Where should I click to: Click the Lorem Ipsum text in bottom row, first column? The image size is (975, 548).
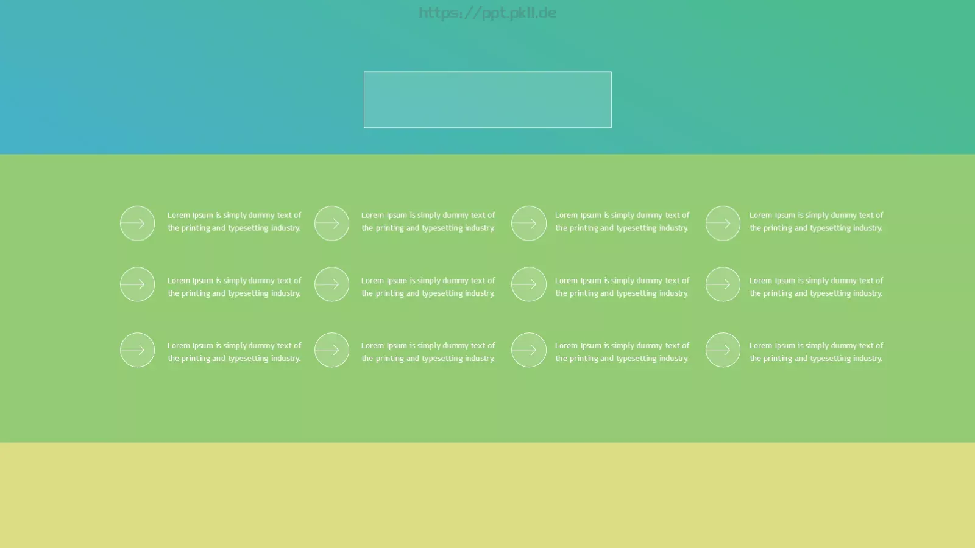pyautogui.click(x=235, y=352)
